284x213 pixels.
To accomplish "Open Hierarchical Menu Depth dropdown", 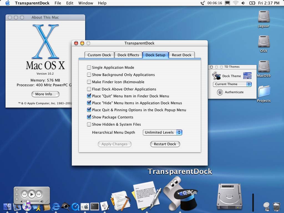I will click(x=162, y=133).
